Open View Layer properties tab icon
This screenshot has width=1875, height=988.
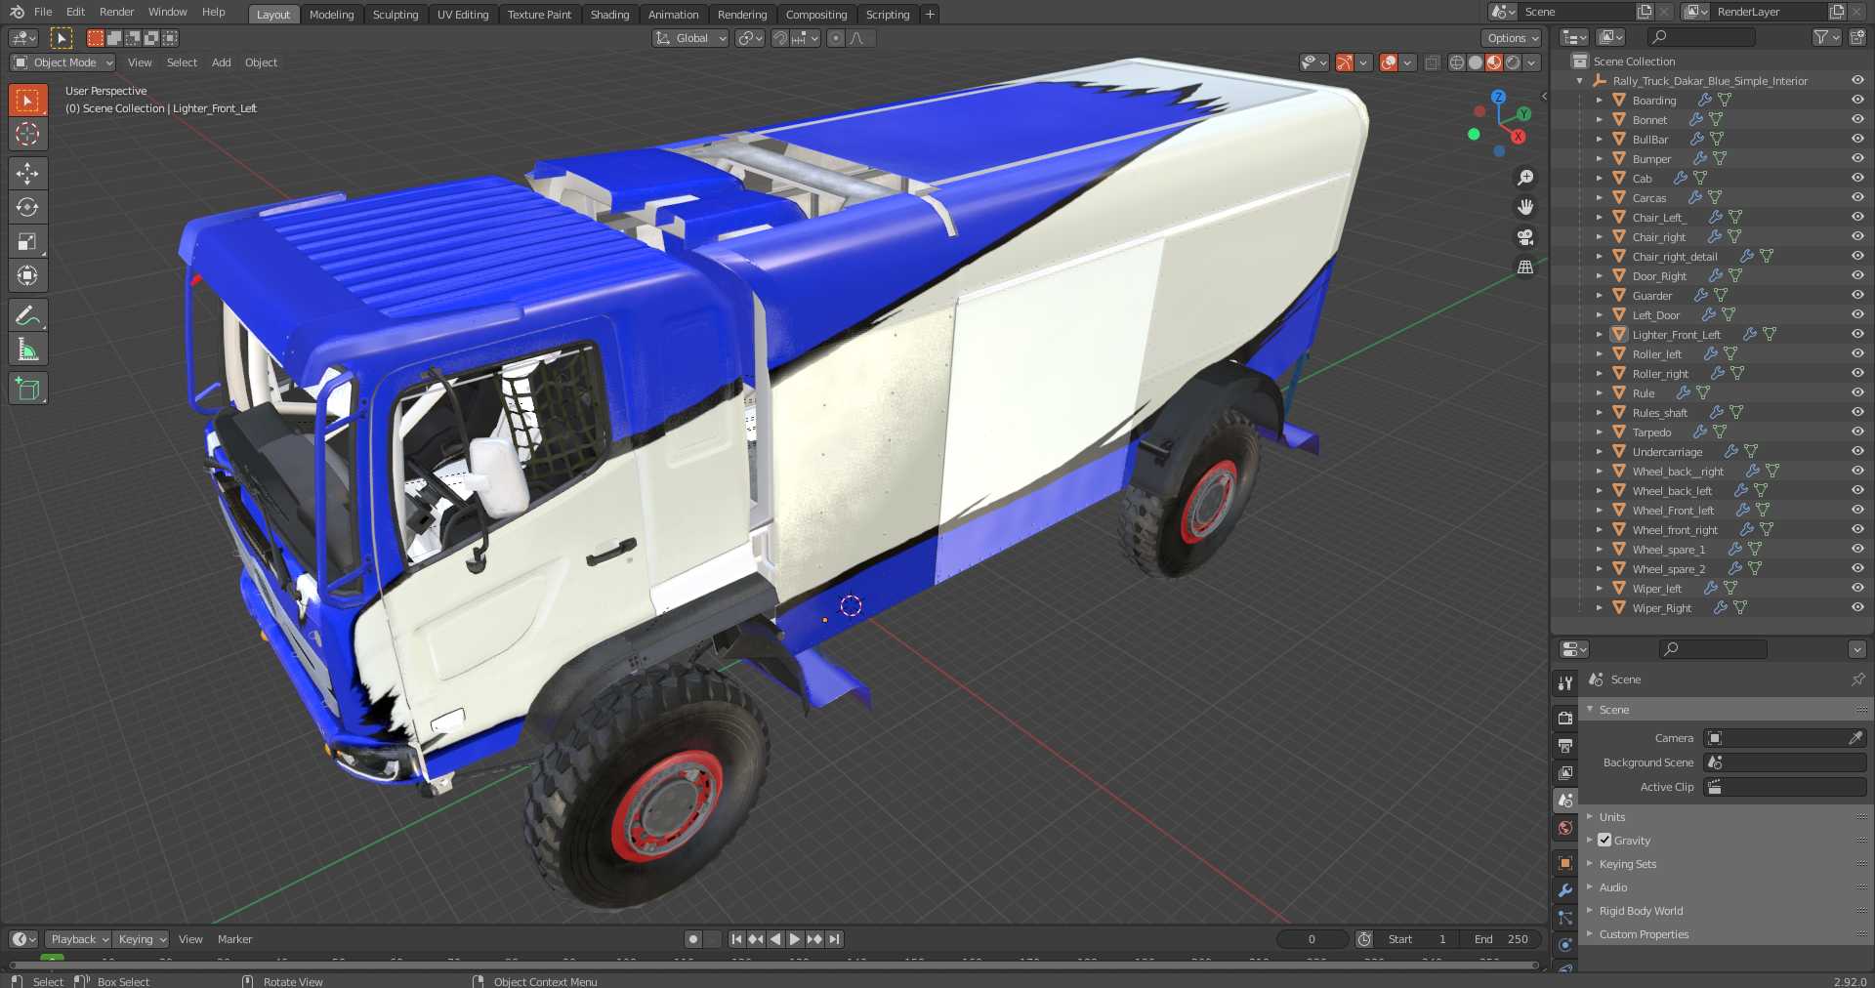[x=1564, y=773]
